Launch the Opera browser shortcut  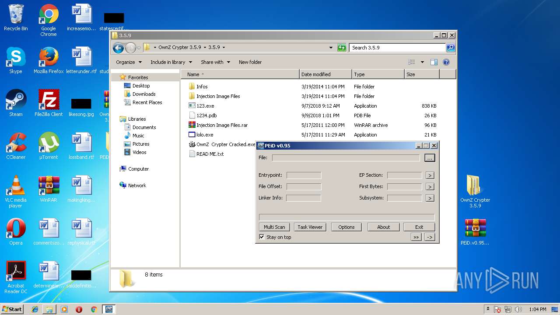click(x=16, y=232)
